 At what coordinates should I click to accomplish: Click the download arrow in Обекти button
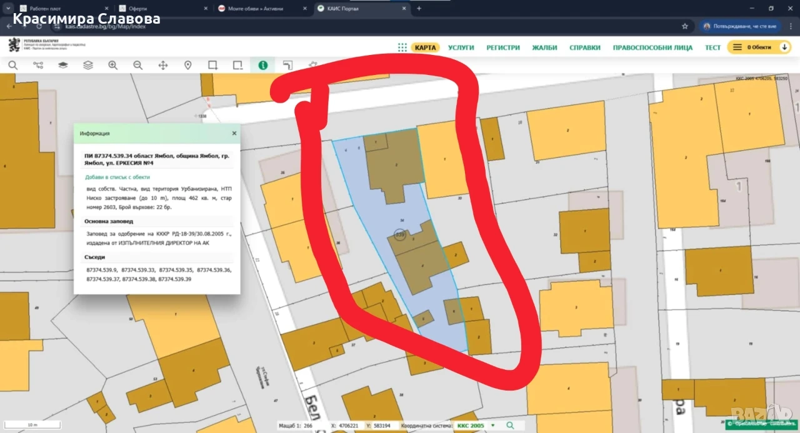[x=784, y=47]
